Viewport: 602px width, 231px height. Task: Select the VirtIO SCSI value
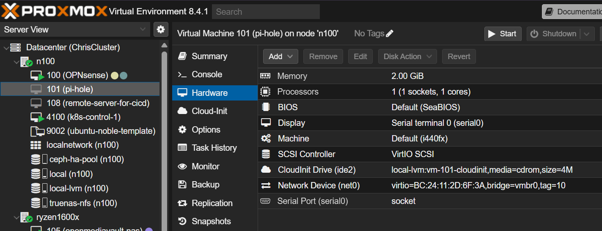tap(412, 154)
